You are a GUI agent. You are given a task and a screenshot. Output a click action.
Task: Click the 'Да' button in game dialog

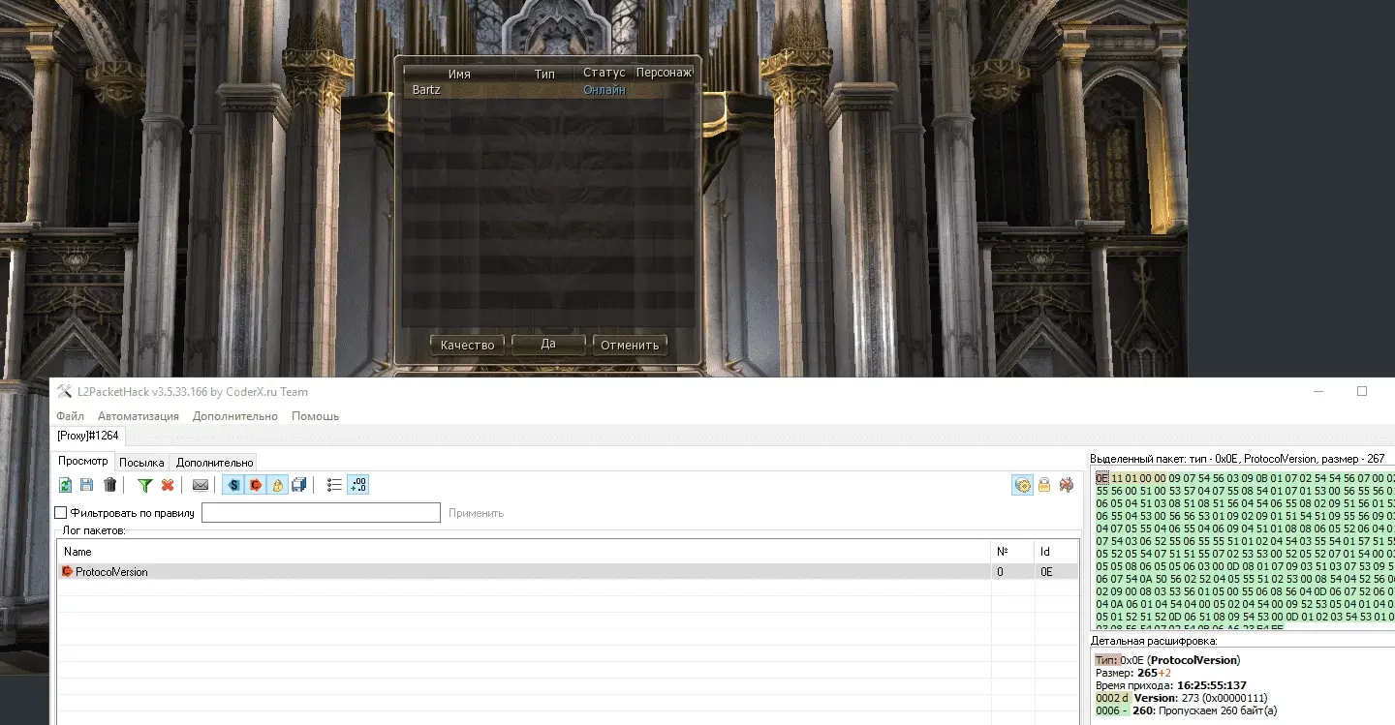tap(548, 345)
